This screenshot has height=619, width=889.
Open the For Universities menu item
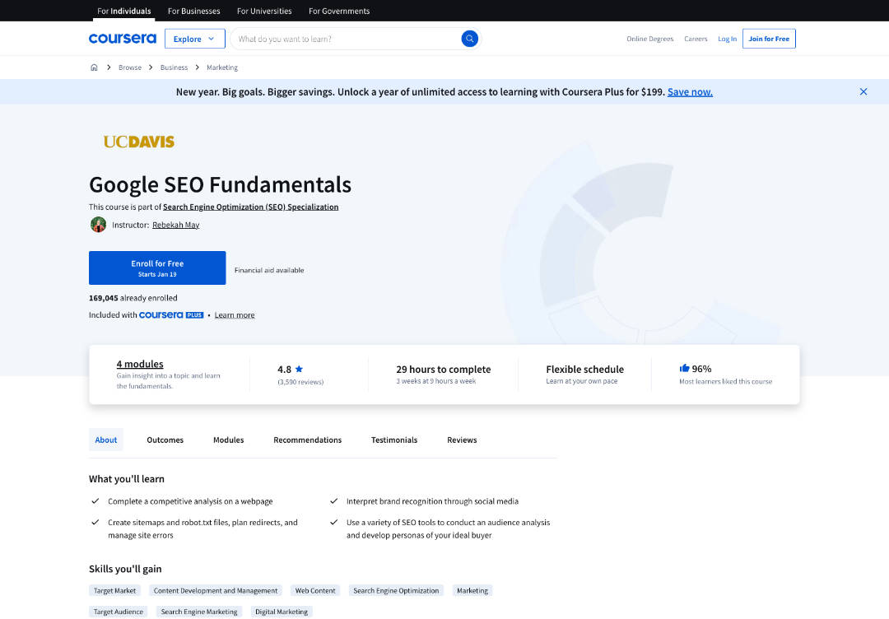coord(263,11)
